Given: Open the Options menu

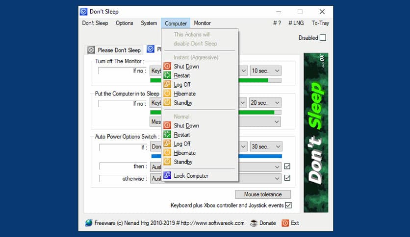Looking at the screenshot, I should coord(125,23).
